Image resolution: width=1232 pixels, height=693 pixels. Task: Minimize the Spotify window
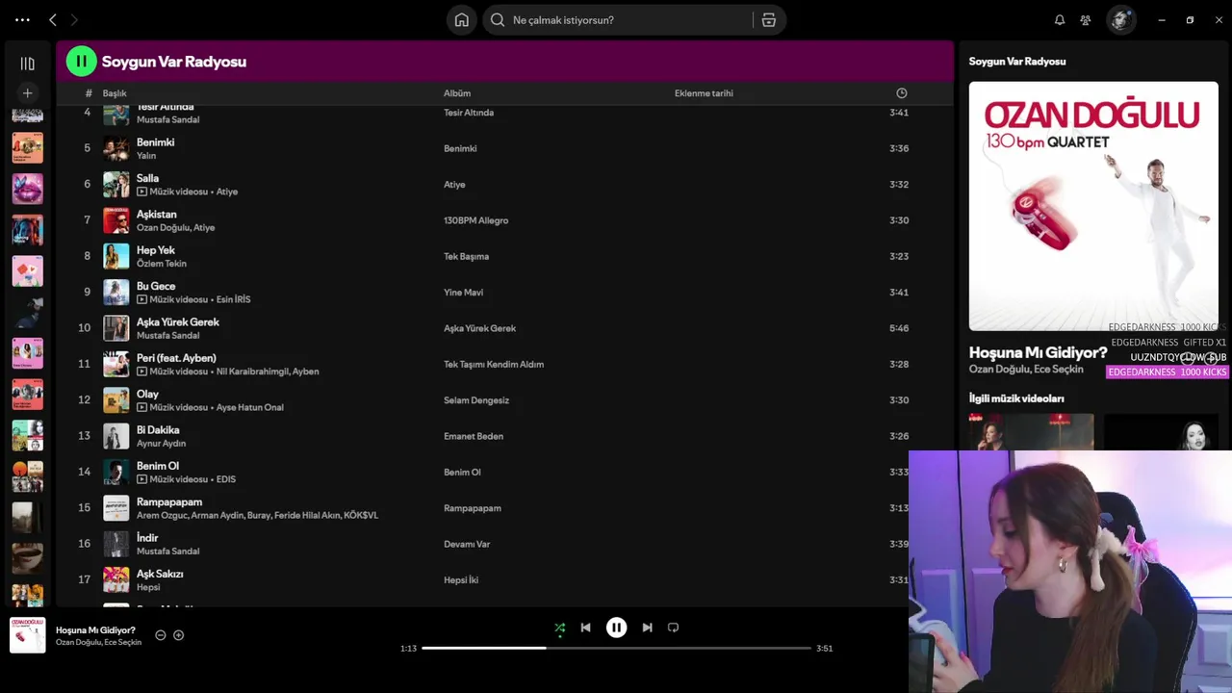tap(1162, 19)
